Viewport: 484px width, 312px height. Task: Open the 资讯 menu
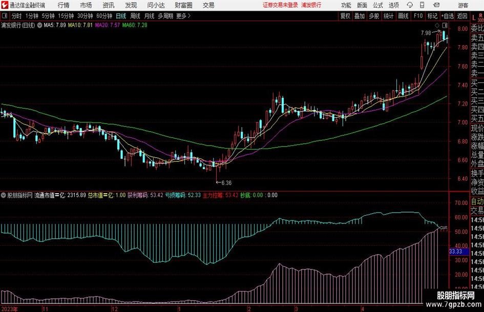click(x=109, y=5)
